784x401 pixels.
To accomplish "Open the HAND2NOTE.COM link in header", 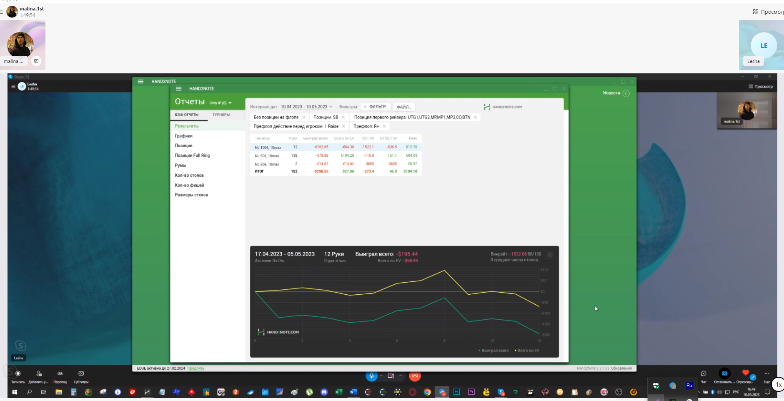I will (503, 107).
